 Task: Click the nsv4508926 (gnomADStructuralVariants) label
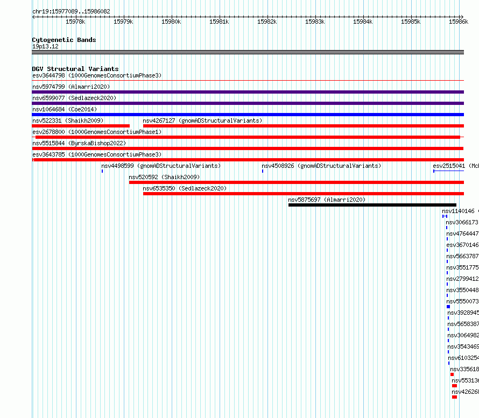tap(321, 166)
